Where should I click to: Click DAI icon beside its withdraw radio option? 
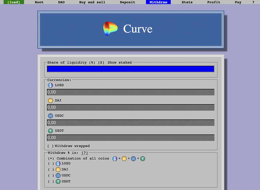[58, 170]
